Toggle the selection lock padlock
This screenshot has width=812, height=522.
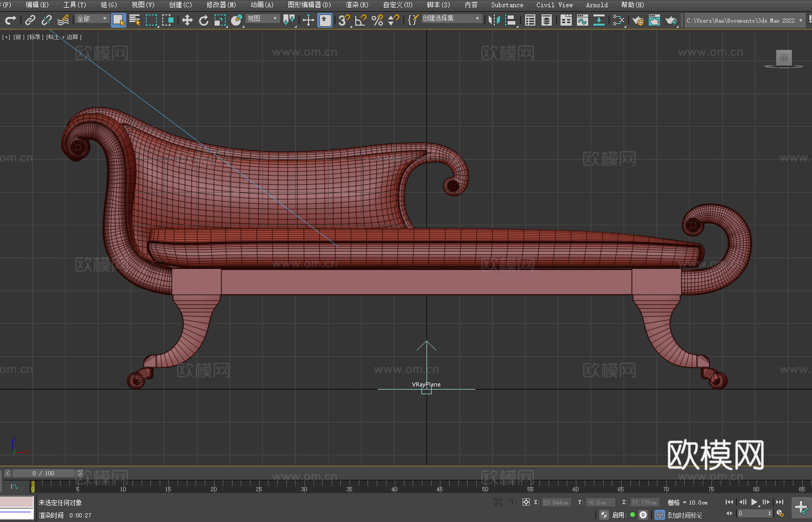pos(512,502)
